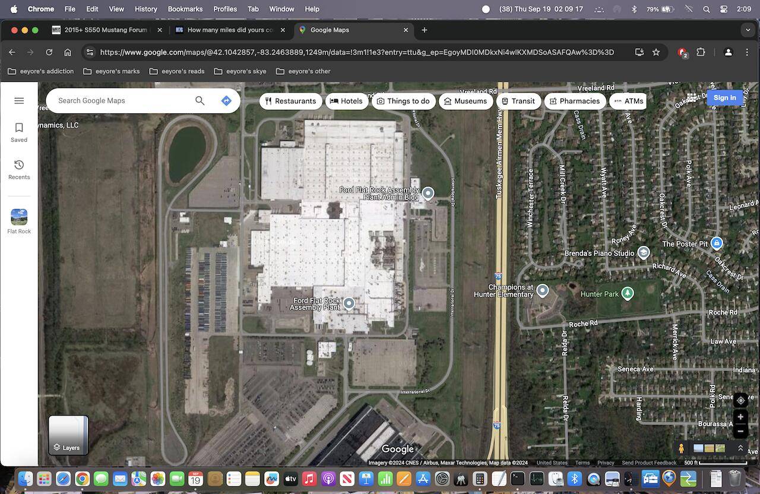Open the Google apps grid
The width and height of the screenshot is (760, 494).
(x=692, y=98)
